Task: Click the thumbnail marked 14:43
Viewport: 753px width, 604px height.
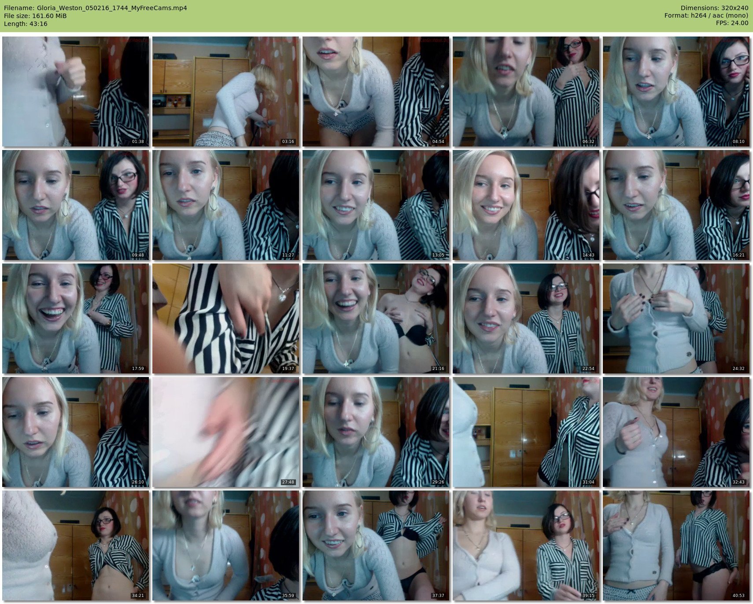Action: coord(526,205)
